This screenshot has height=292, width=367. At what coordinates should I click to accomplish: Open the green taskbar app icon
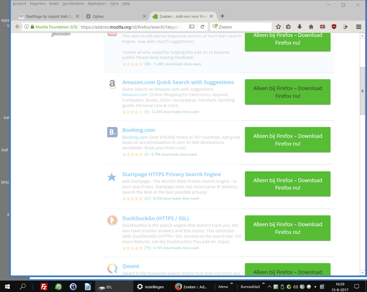pyautogui.click(x=58, y=287)
